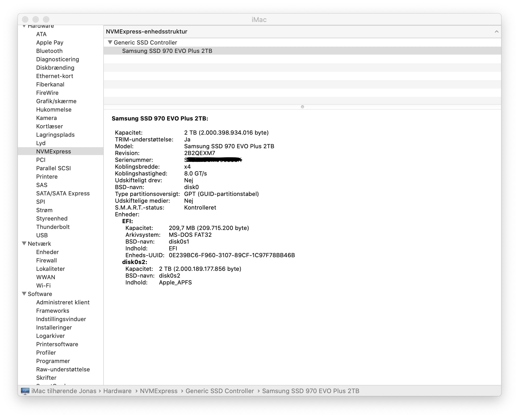Screen dimensions: 519x418
Task: Open SATA/SATA Express in sidebar
Action: point(63,193)
